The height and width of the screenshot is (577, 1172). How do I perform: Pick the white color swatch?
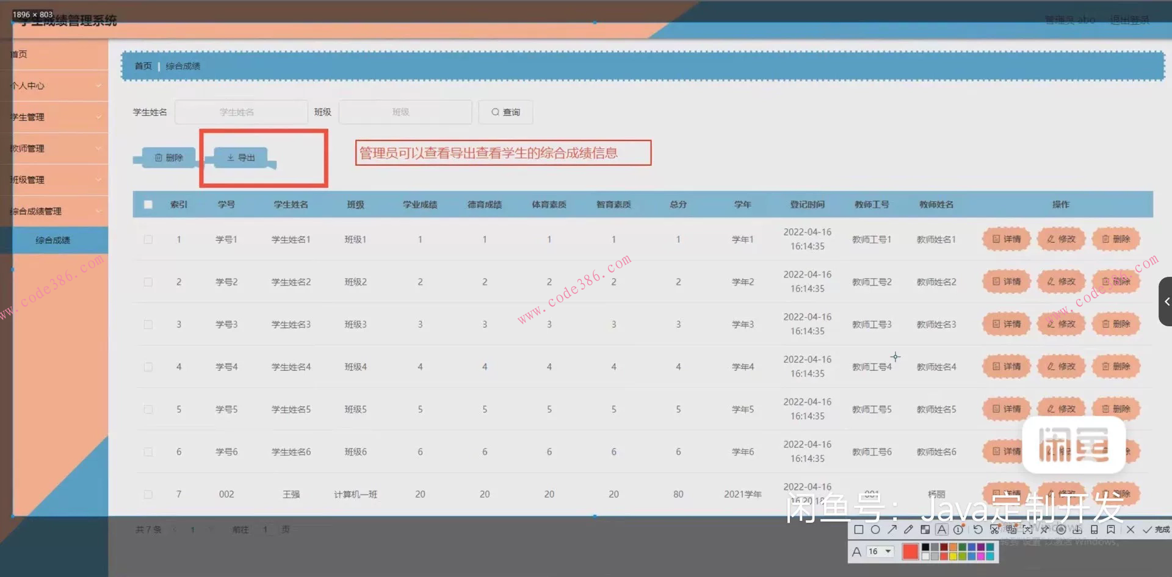tap(925, 556)
